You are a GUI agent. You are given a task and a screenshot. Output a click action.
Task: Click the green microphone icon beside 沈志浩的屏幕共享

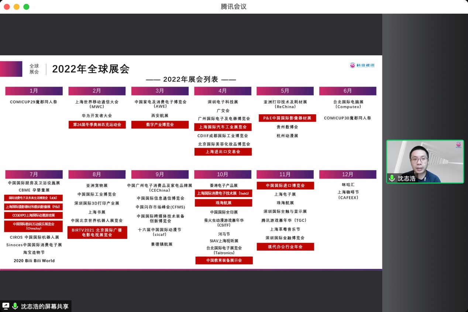click(15, 306)
